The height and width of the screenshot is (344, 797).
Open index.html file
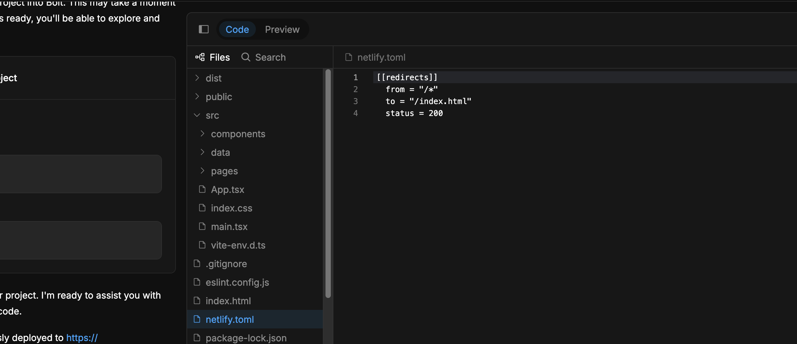click(255, 301)
